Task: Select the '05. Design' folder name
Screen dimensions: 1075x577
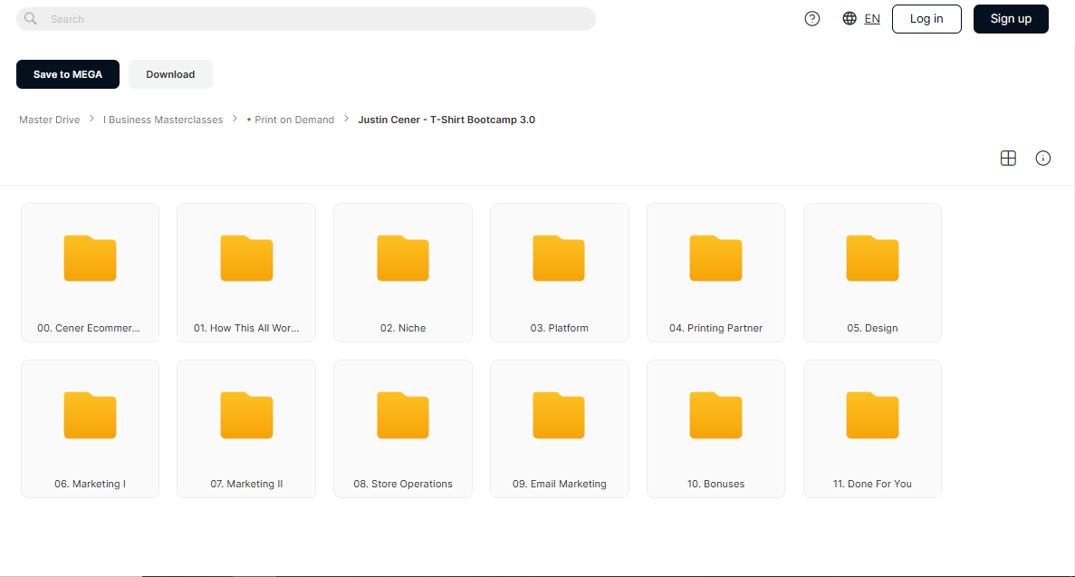Action: 872,328
